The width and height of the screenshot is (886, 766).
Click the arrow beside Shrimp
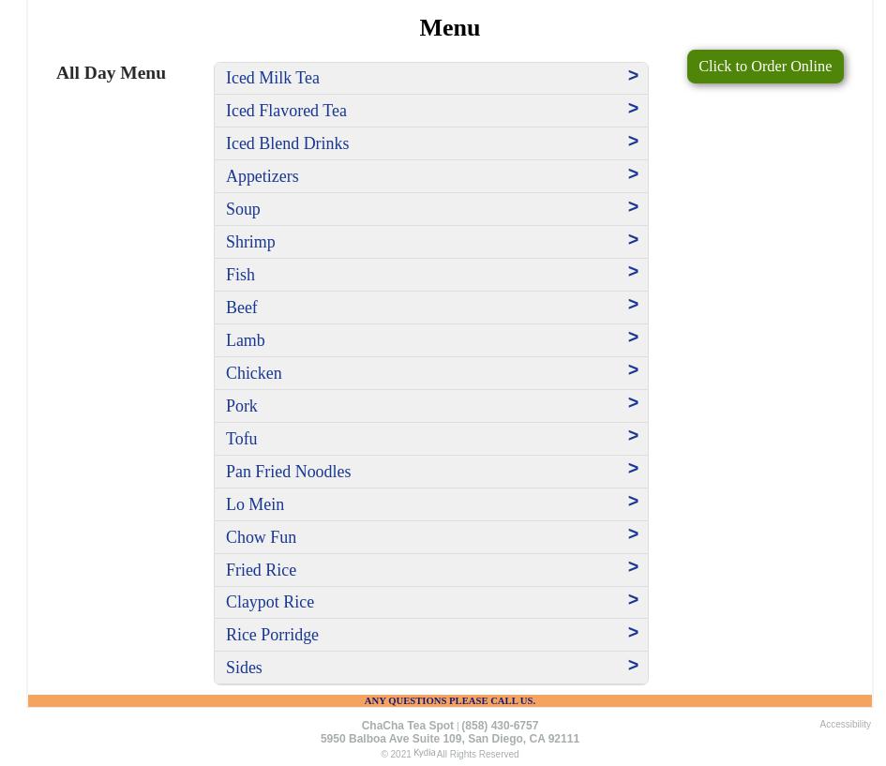pos(633,240)
